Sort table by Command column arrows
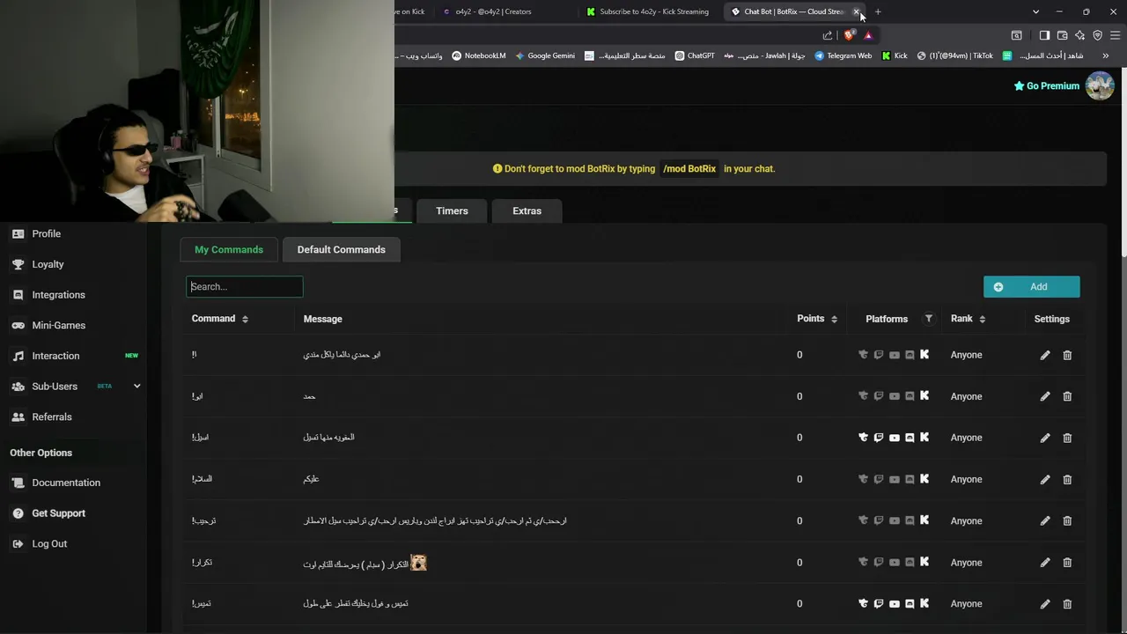 pyautogui.click(x=245, y=319)
